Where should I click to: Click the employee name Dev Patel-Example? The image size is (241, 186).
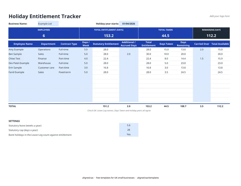pos(19,63)
